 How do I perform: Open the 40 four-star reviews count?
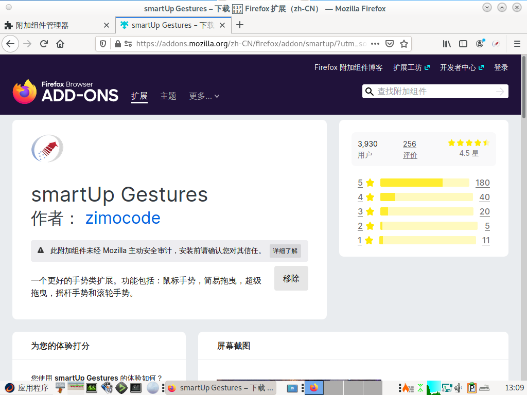(484, 197)
